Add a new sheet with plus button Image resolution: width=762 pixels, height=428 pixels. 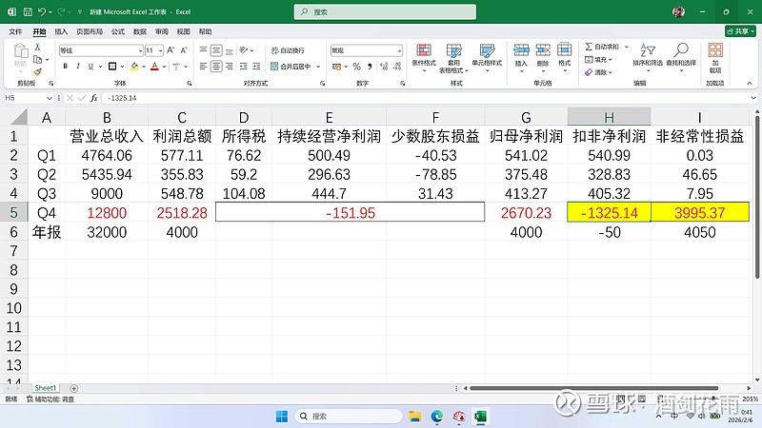click(74, 388)
